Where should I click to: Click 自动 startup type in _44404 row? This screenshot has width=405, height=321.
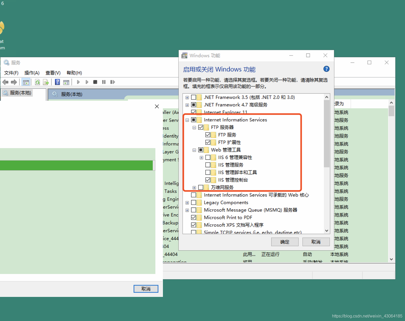click(307, 254)
